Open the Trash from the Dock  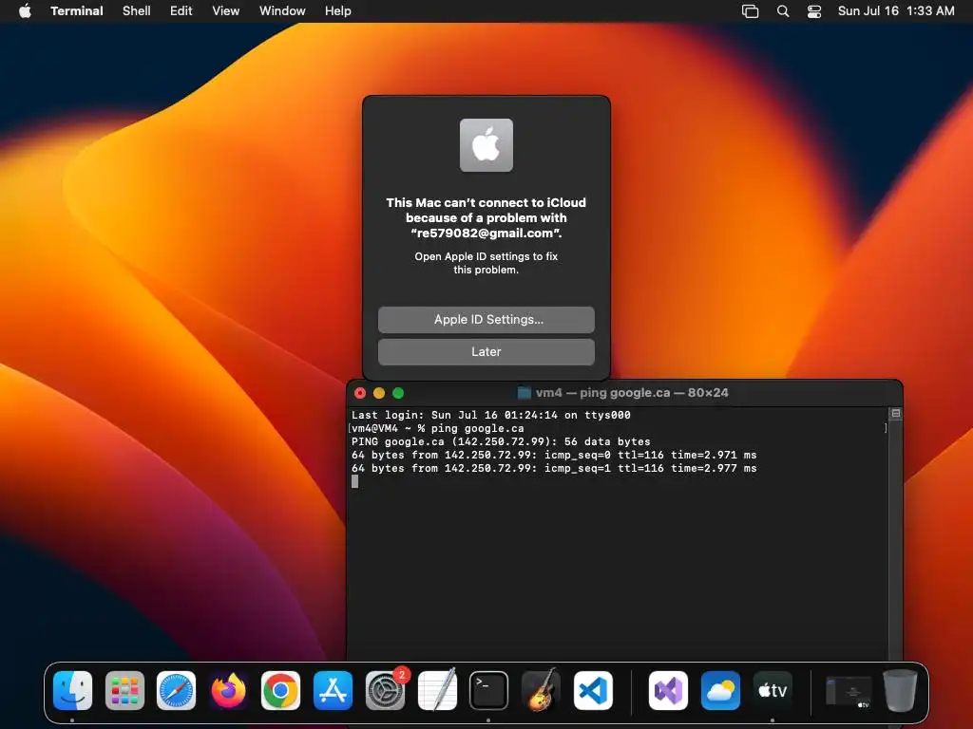coord(901,690)
